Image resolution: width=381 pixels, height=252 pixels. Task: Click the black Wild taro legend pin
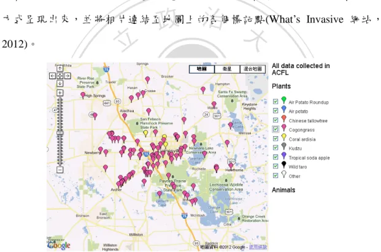(283, 164)
